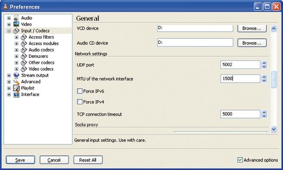Click the VLC cone icon in title bar
Screen dimensions: 283x170
tap(6, 7)
